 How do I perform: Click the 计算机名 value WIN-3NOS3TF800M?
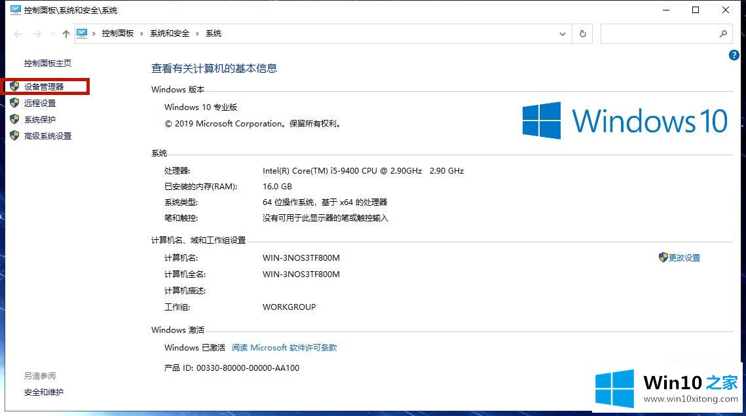[301, 258]
